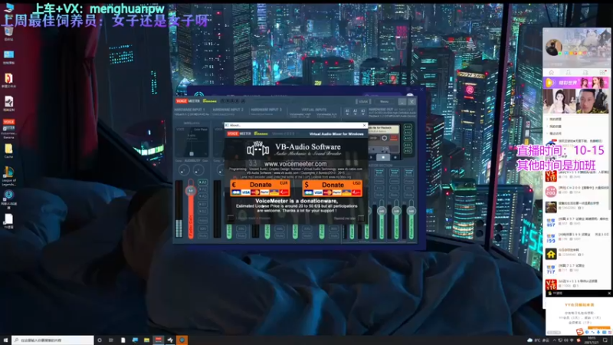Open the Voicemeeter Menu button
The height and width of the screenshot is (345, 613).
(385, 102)
